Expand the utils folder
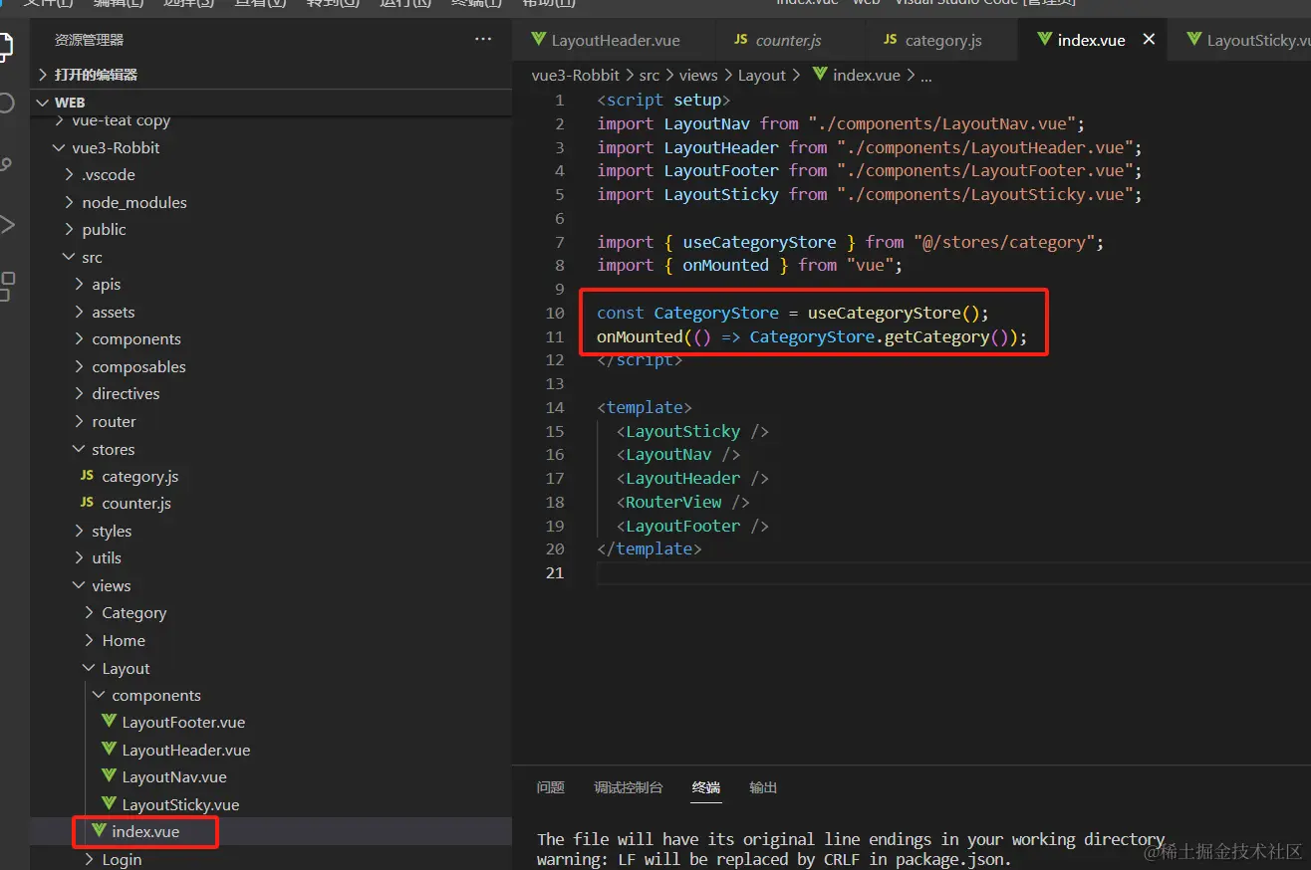Screen dimensions: 1311x870 click(x=79, y=557)
